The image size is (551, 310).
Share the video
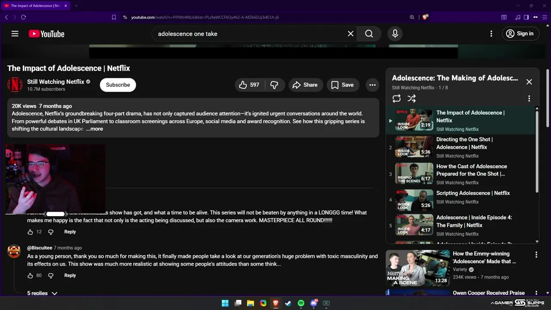[x=305, y=85]
